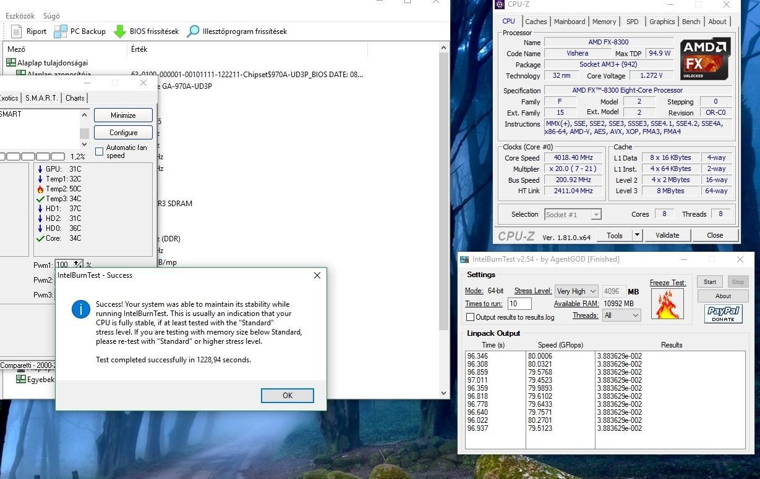Viewport: 760px width, 479px height.
Task: Click the Minimize button in SpeedFan
Action: click(x=123, y=115)
